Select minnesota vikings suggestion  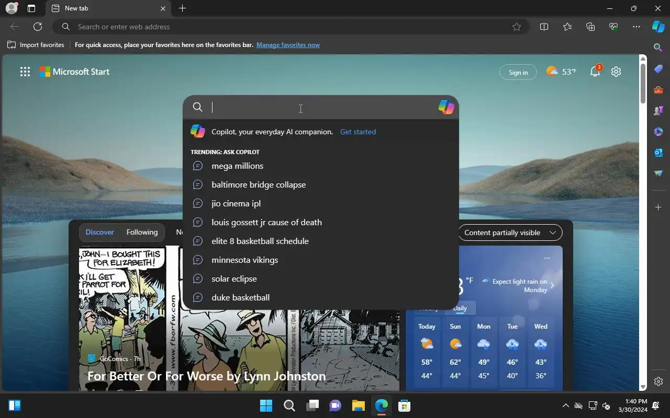point(320,260)
